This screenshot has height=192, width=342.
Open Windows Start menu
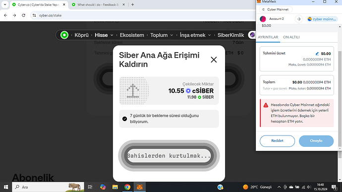point(6,187)
